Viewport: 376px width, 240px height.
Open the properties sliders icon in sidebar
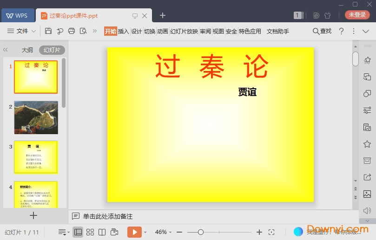point(367,110)
